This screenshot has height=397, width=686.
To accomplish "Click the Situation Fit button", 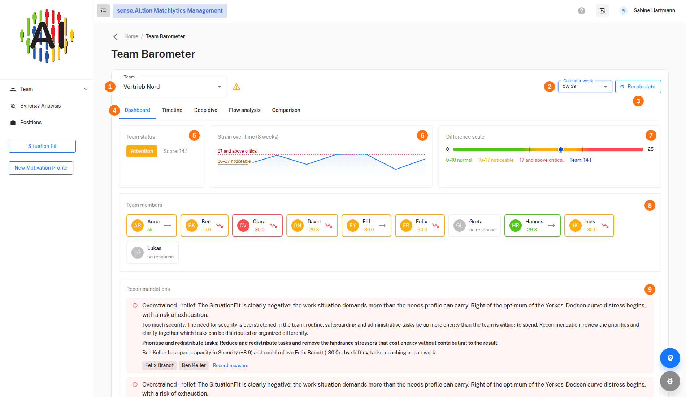I will coord(42,146).
